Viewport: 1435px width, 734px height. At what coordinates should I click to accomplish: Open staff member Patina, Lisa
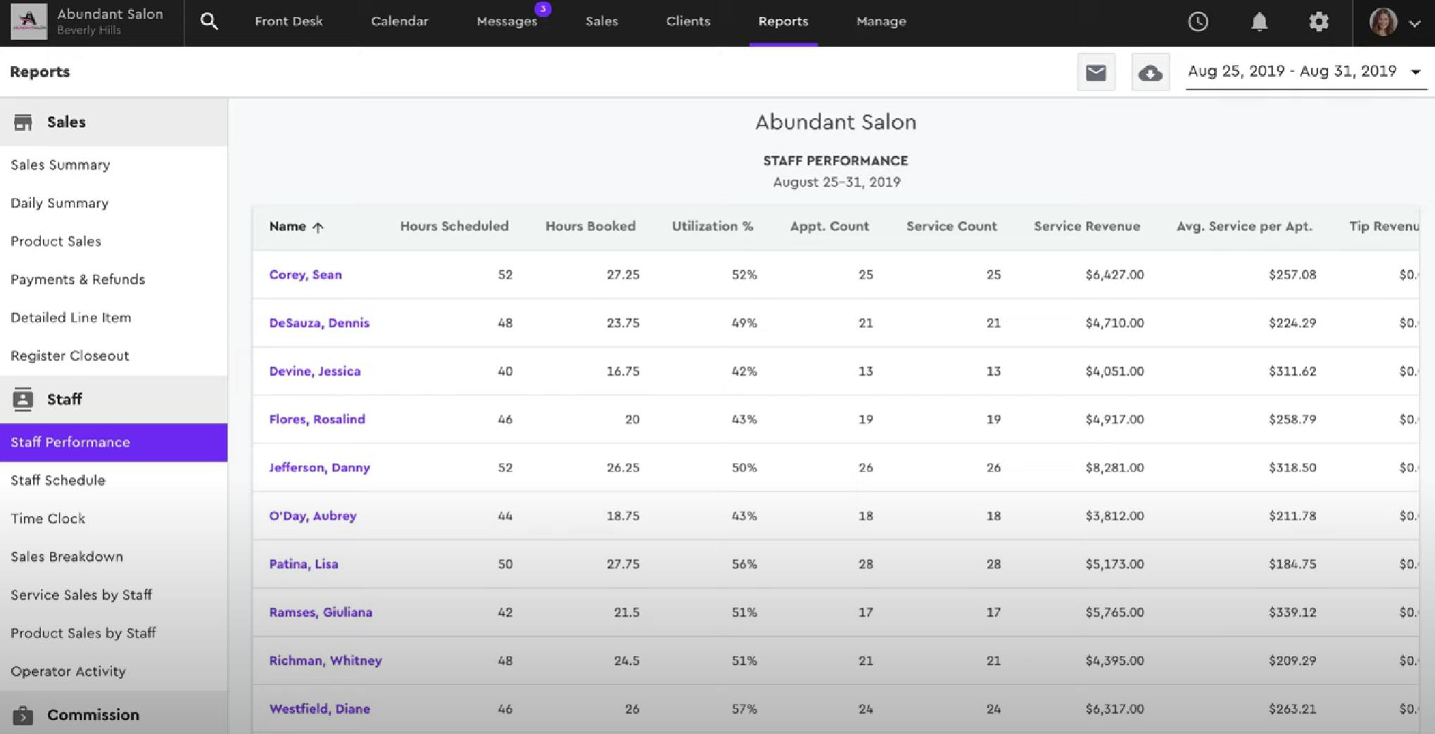tap(303, 564)
